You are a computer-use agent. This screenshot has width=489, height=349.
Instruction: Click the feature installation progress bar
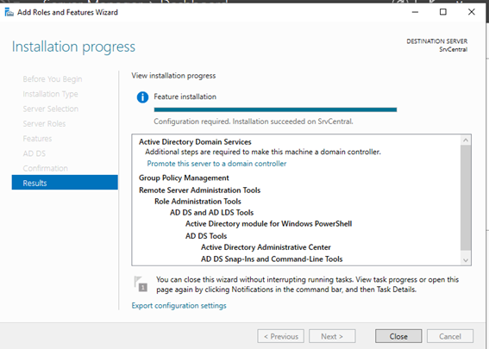tap(275, 109)
